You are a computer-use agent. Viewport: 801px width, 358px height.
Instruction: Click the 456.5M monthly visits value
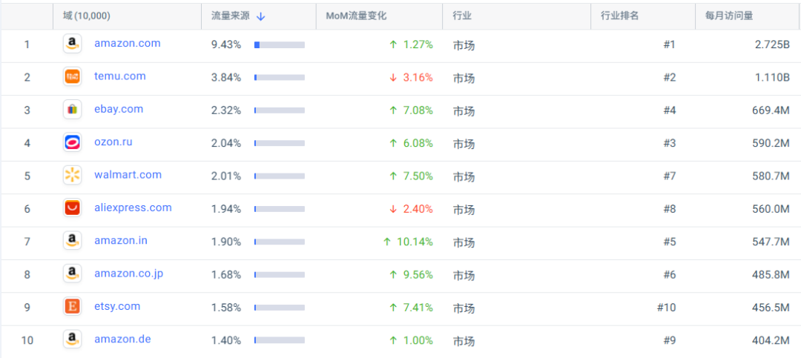click(x=771, y=308)
